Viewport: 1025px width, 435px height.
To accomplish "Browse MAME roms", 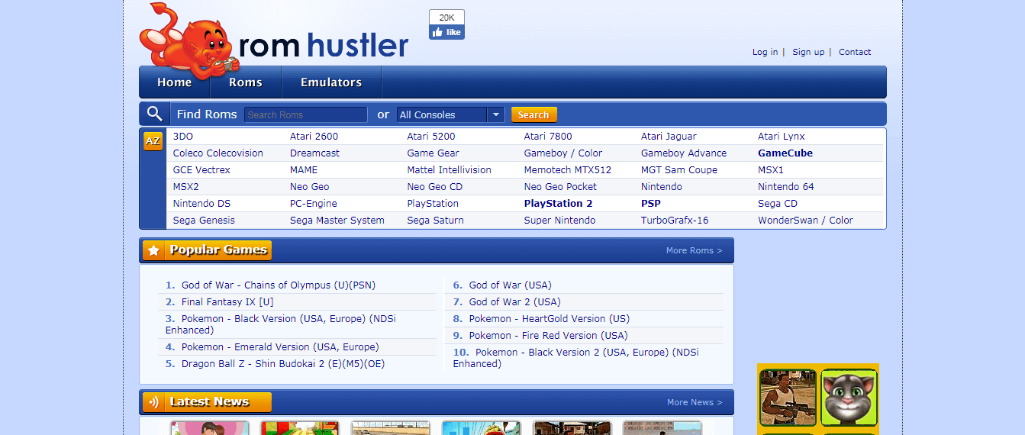I will tap(303, 170).
